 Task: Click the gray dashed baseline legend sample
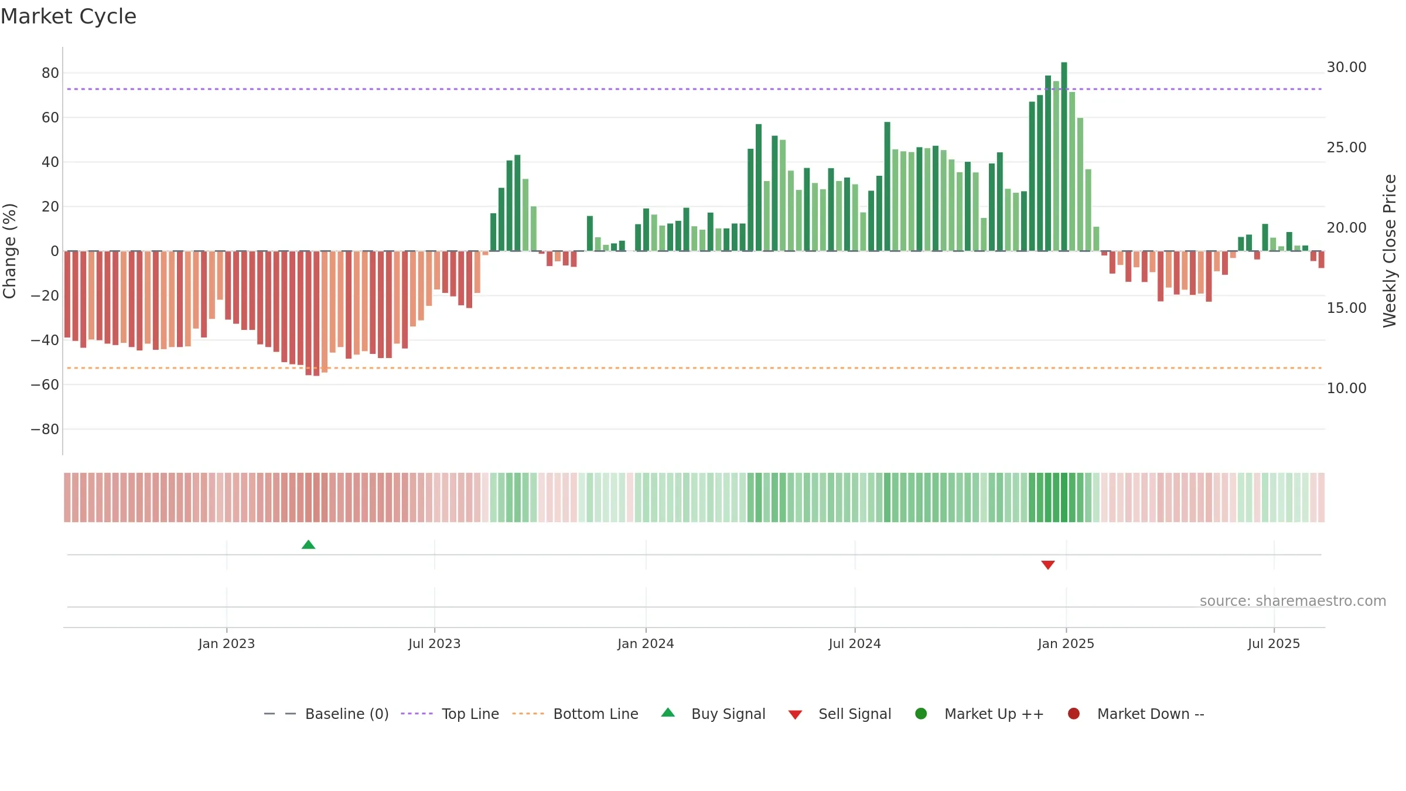280,714
